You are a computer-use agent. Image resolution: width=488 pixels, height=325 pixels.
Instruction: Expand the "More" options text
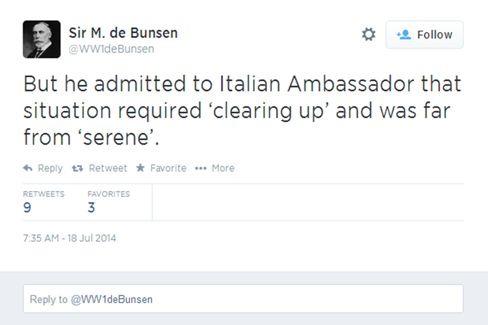pyautogui.click(x=223, y=168)
